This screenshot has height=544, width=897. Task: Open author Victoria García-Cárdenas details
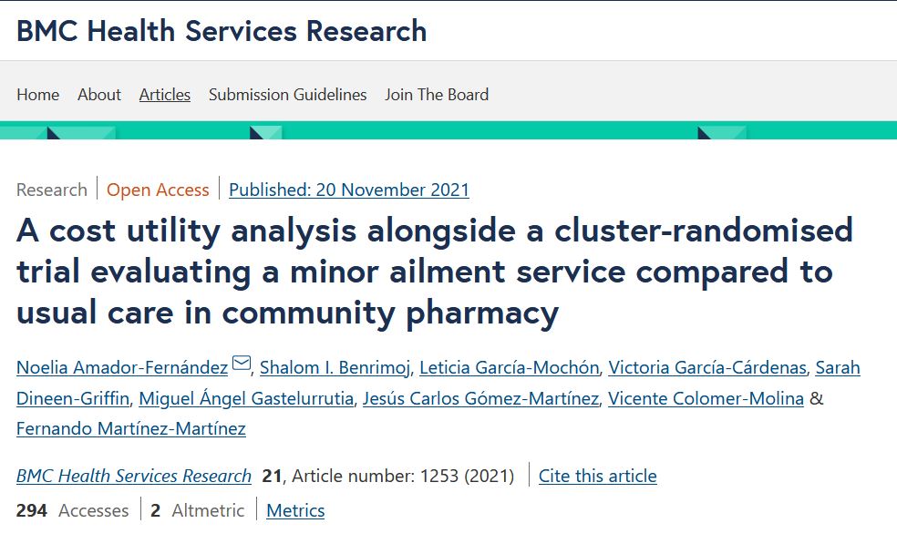pos(707,368)
